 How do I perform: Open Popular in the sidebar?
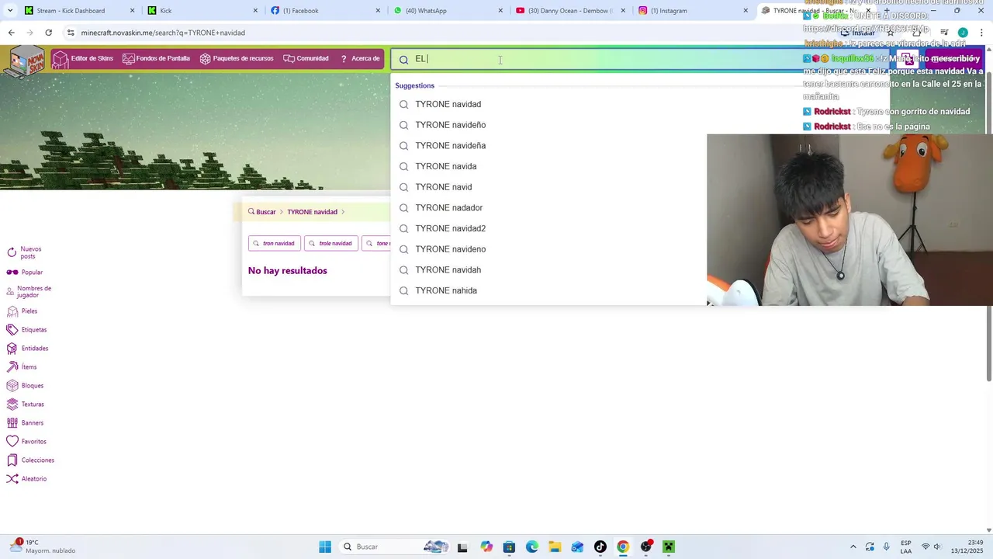point(25,273)
